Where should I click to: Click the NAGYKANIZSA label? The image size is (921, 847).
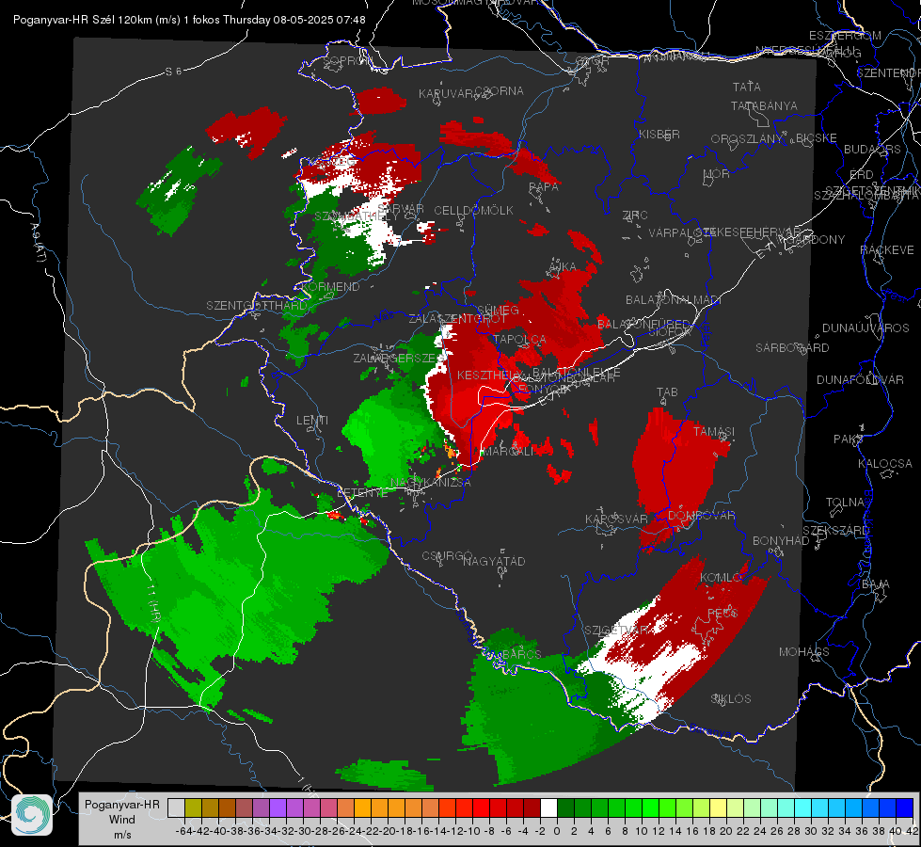click(x=431, y=482)
